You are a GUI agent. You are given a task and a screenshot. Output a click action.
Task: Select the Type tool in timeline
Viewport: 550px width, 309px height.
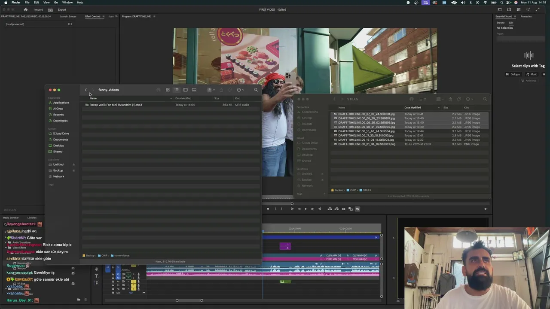click(96, 276)
